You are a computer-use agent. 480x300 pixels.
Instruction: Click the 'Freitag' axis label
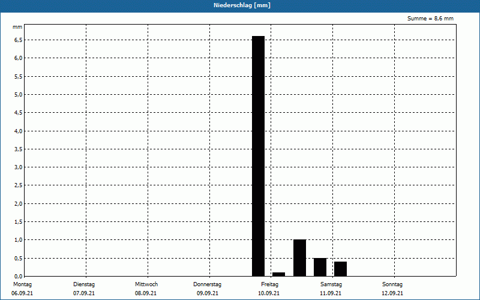[x=269, y=284]
